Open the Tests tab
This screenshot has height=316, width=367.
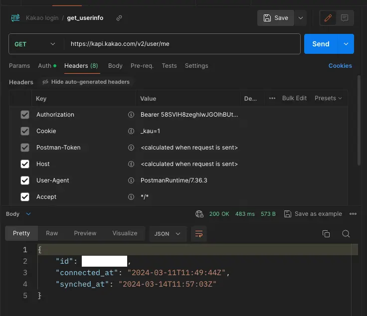tap(169, 66)
